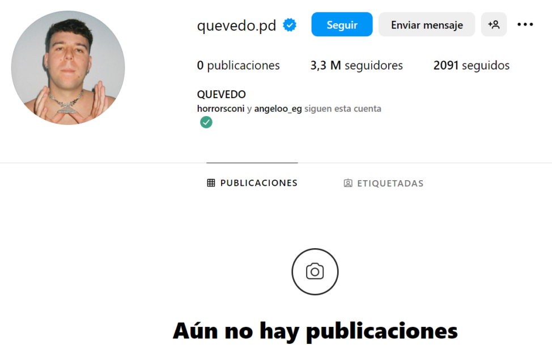Open horrorsconi's profile link

point(220,108)
